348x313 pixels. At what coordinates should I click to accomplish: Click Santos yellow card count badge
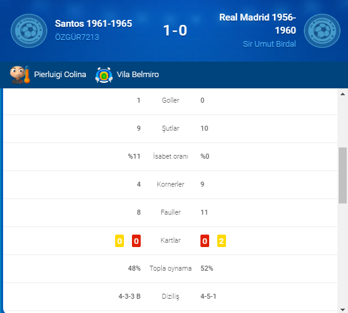120,241
